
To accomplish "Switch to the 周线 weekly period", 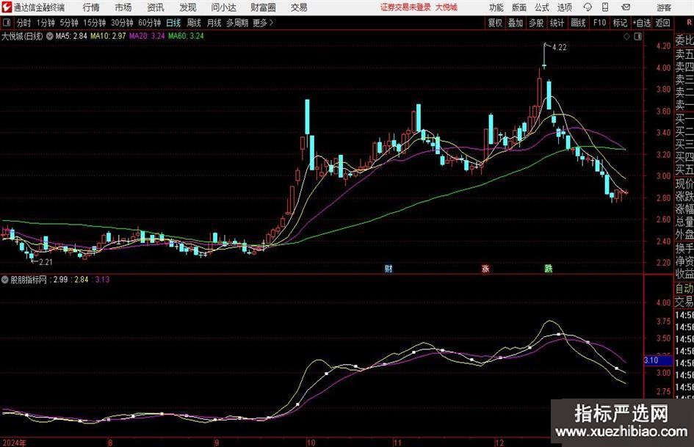I will pos(194,23).
